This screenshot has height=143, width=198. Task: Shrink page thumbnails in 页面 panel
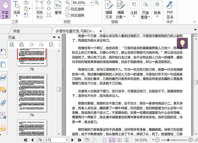22,45
